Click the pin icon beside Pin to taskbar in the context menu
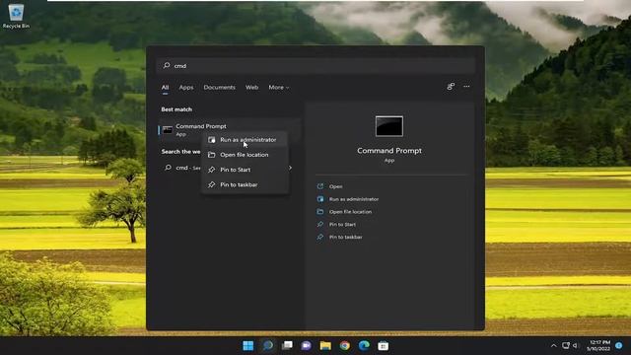This screenshot has width=631, height=355. [x=212, y=184]
